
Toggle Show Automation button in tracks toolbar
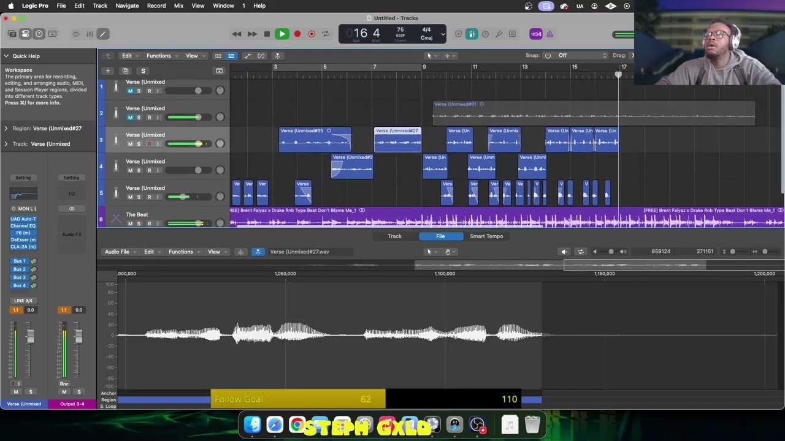point(247,56)
